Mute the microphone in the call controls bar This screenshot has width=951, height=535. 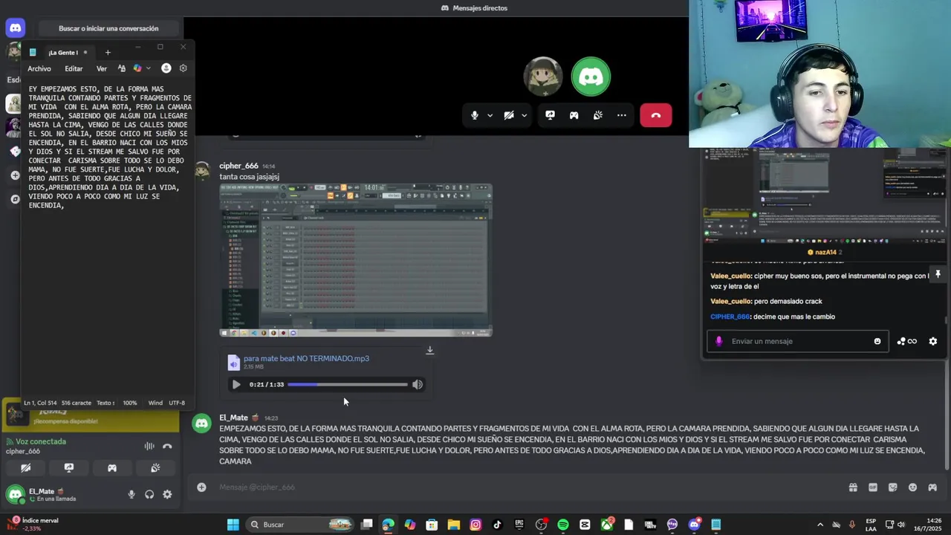pos(475,115)
